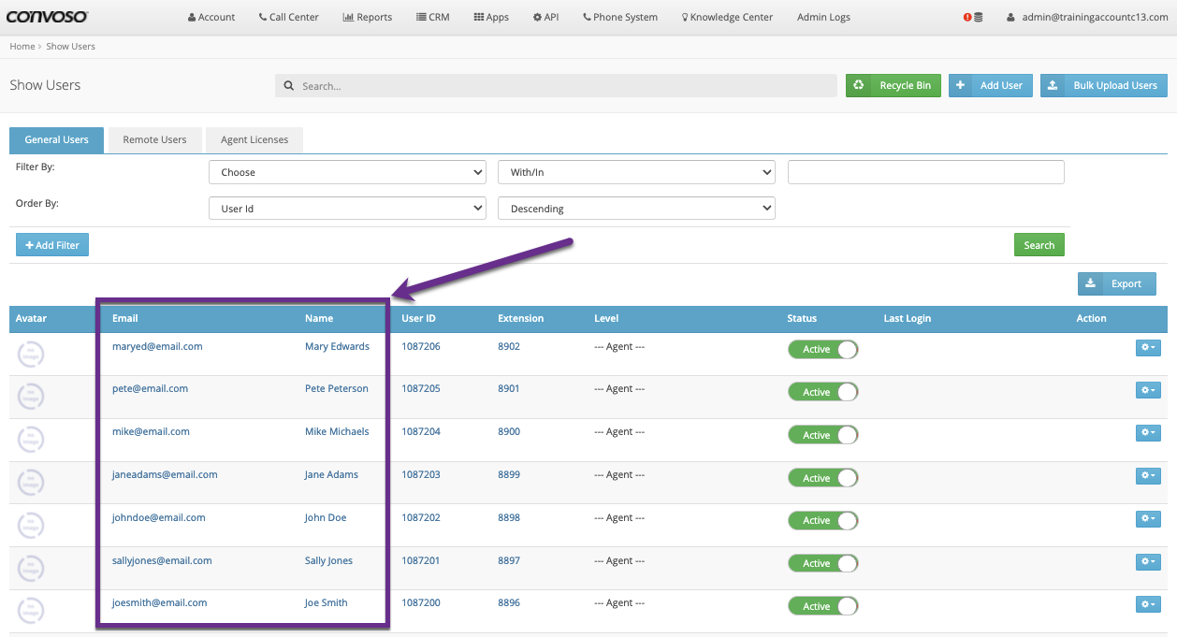Click the red alert icon in header
Image resolution: width=1177 pixels, height=637 pixels.
967,17
